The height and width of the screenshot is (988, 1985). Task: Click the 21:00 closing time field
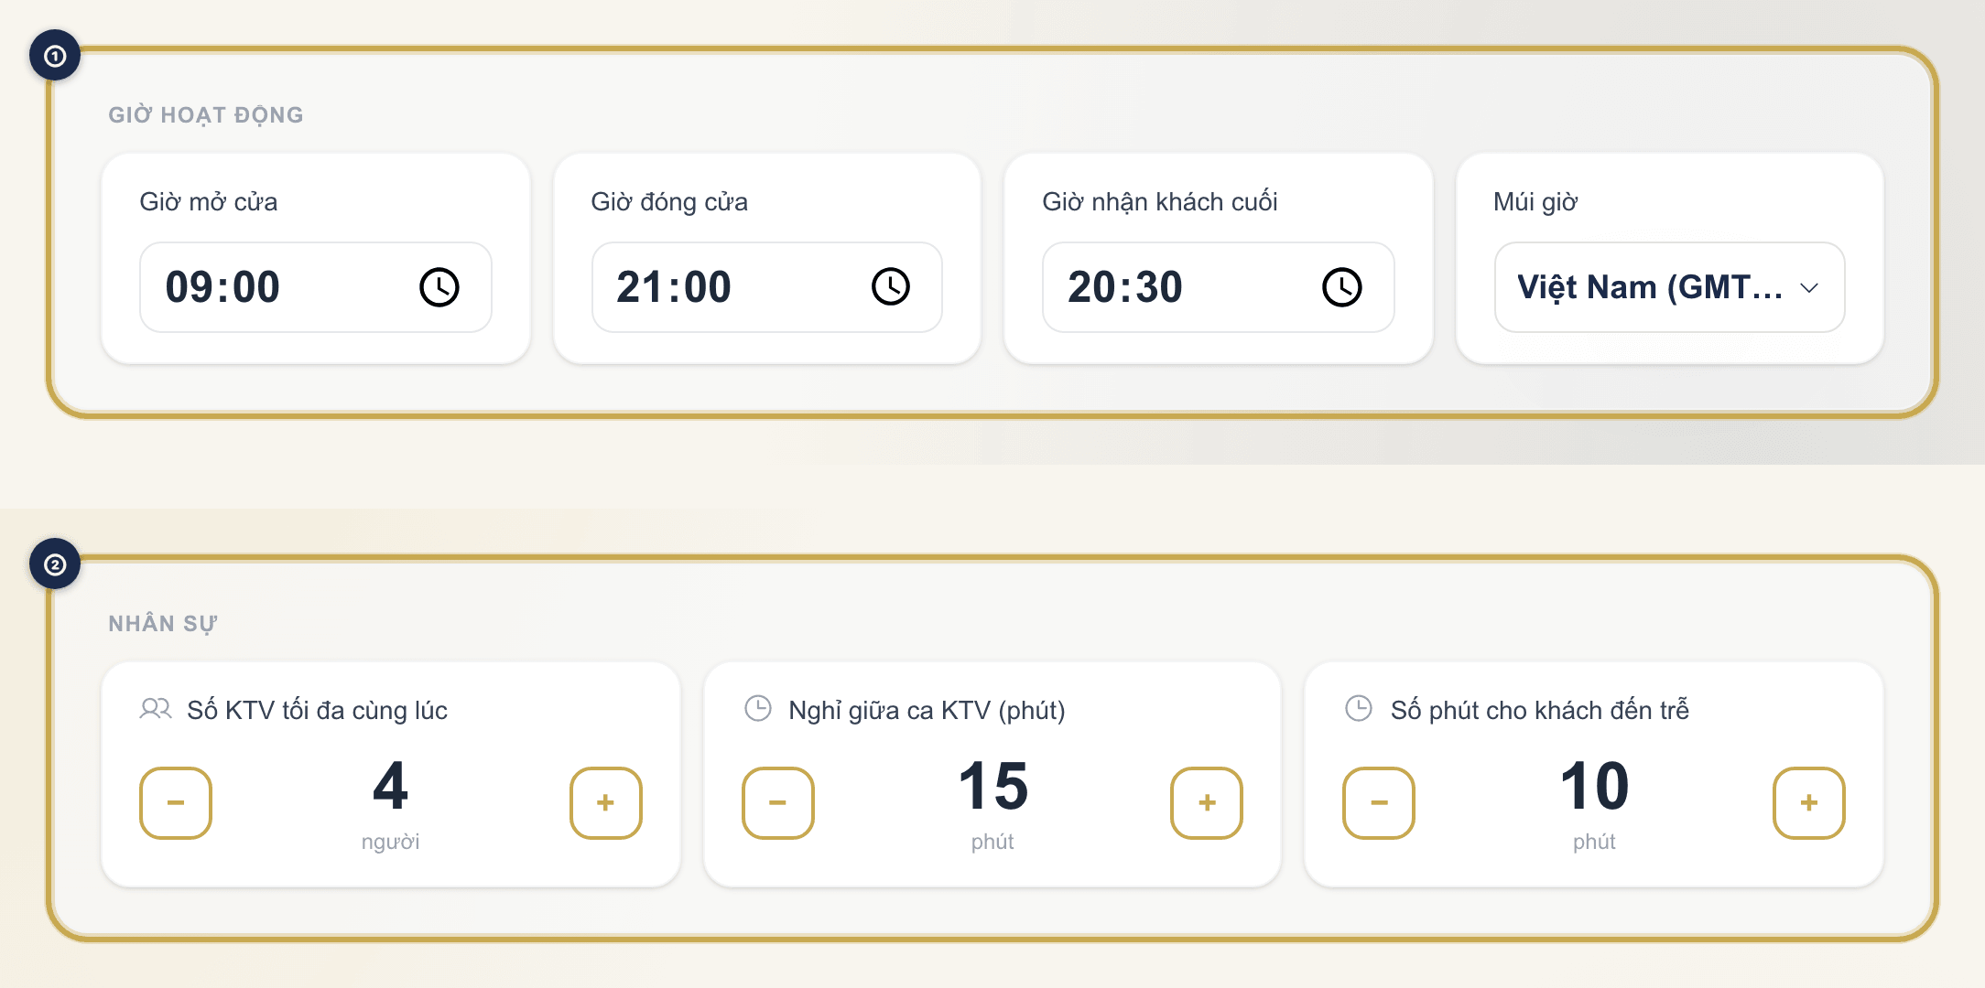pos(767,287)
